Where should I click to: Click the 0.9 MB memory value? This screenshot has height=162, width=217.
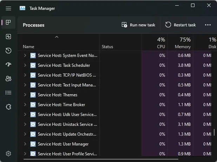point(184,154)
